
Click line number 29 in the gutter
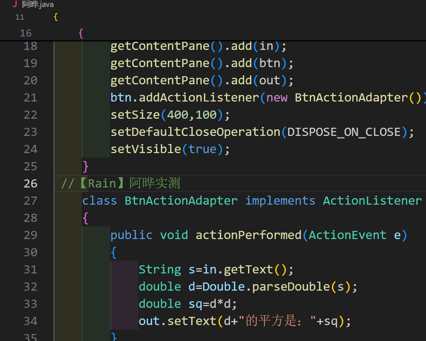coord(30,235)
